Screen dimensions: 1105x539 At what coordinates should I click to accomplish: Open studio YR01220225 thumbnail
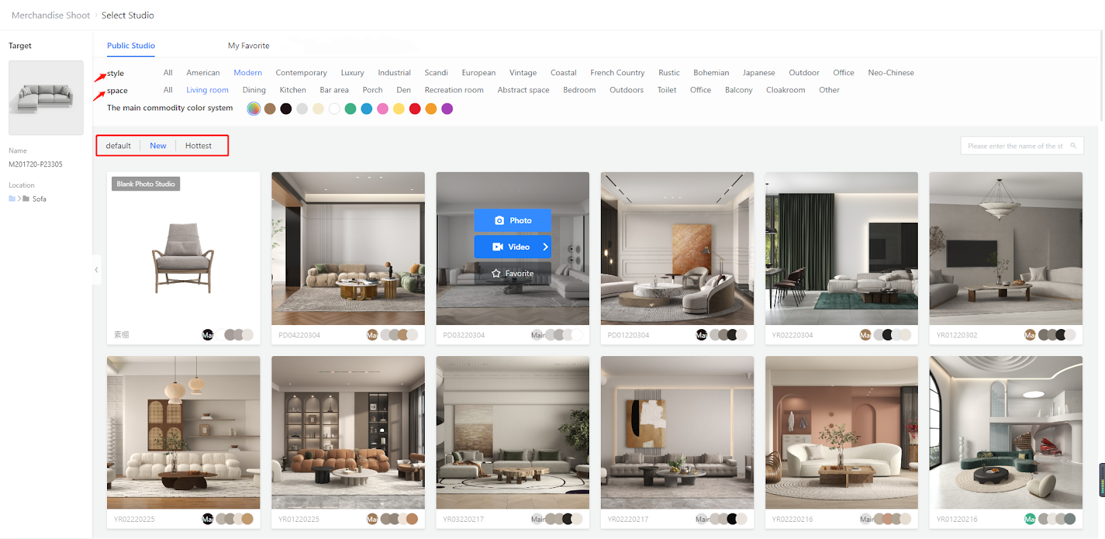pos(348,433)
